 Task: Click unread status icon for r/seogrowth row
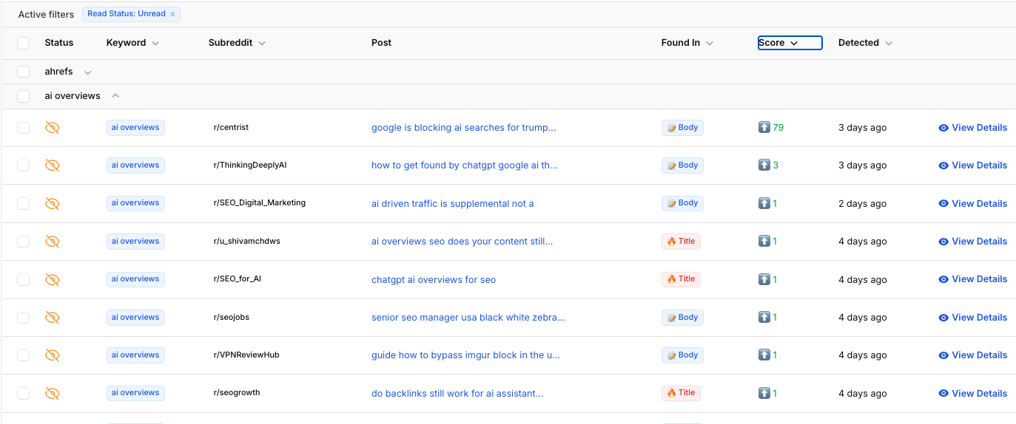pos(52,394)
